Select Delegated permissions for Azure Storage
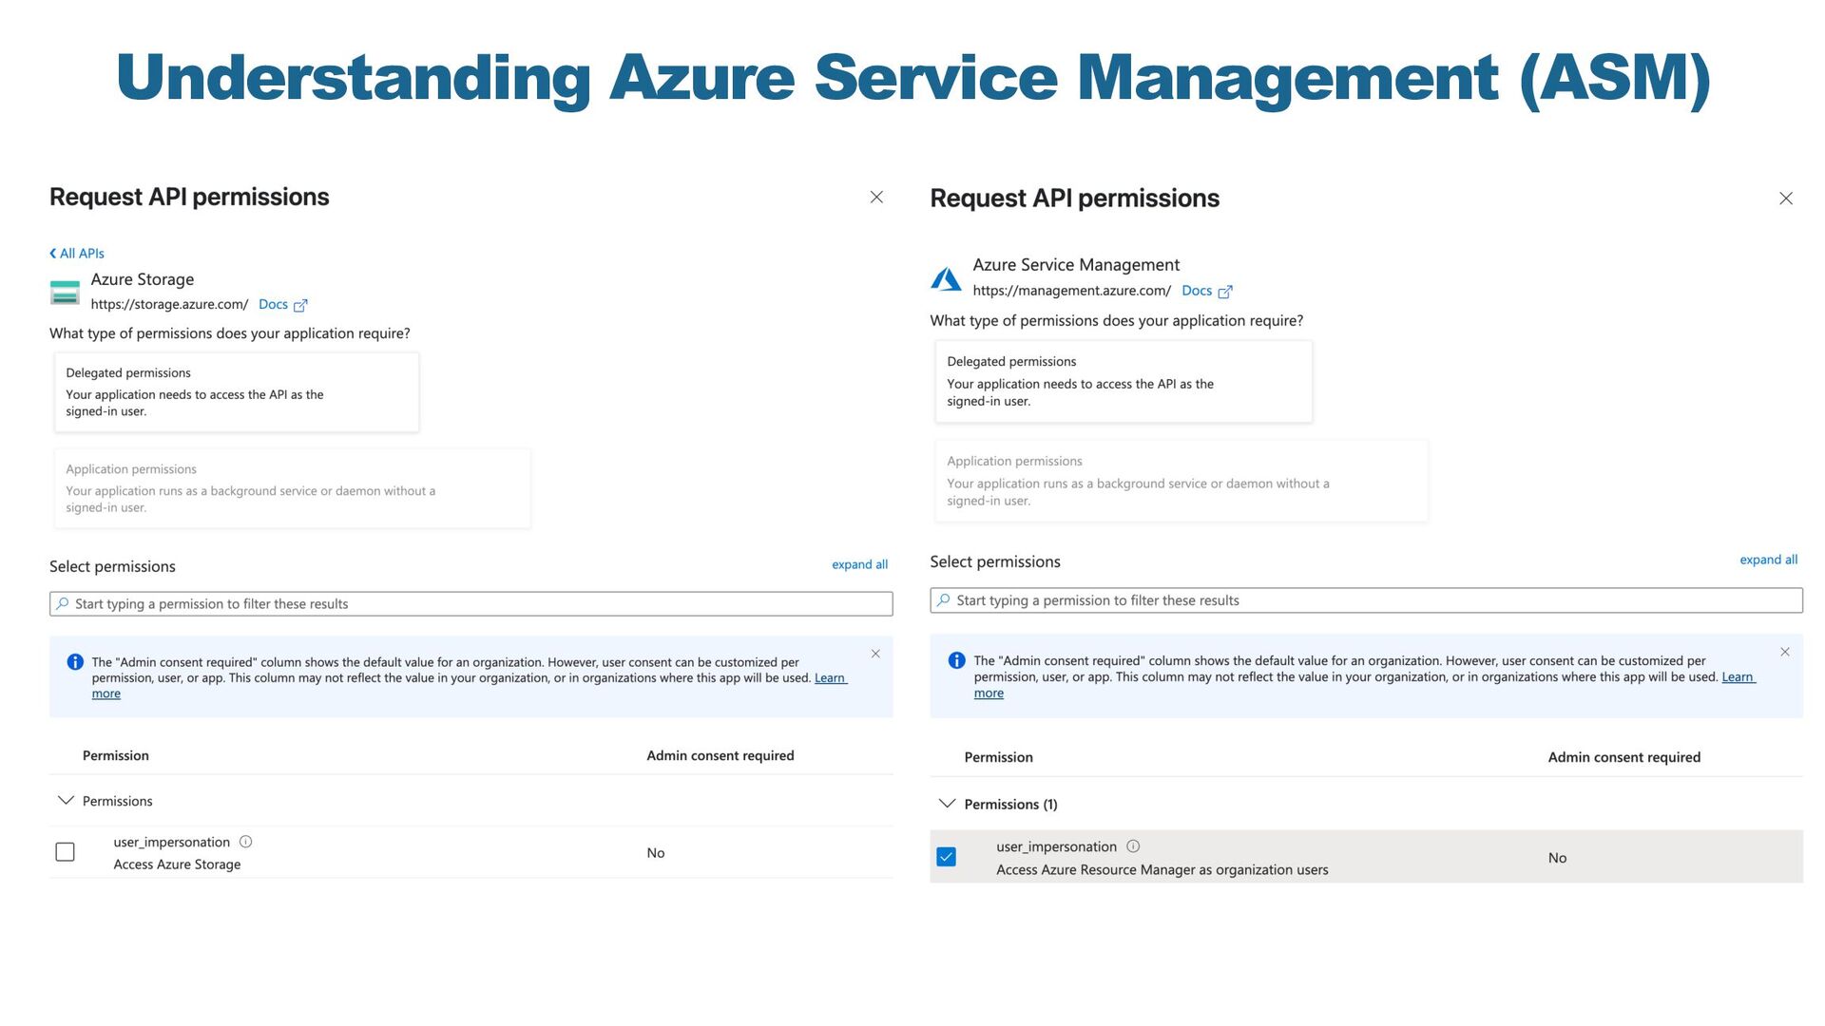This screenshot has height=1026, width=1825. click(237, 392)
